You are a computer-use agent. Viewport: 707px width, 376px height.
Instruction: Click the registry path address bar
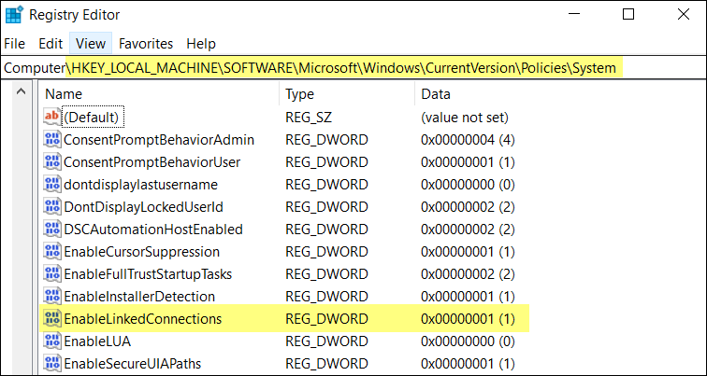pyautogui.click(x=353, y=68)
